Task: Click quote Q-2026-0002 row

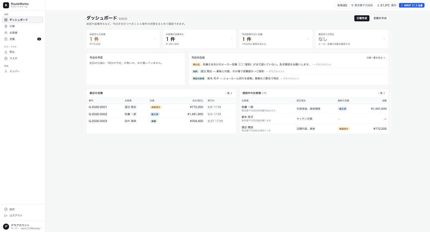Action: click(161, 114)
